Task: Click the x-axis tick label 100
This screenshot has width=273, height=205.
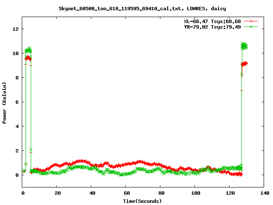Action: click(196, 193)
